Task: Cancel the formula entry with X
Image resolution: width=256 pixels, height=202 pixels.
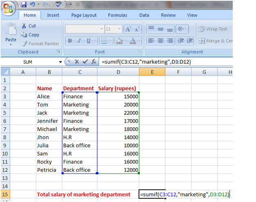Action: [x=77, y=62]
